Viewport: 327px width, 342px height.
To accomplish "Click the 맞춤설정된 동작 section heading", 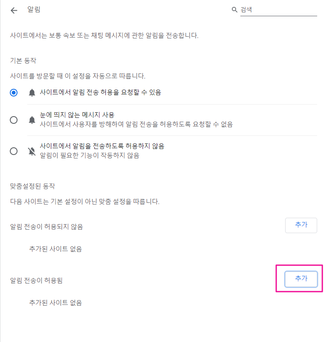I will pyautogui.click(x=32, y=186).
